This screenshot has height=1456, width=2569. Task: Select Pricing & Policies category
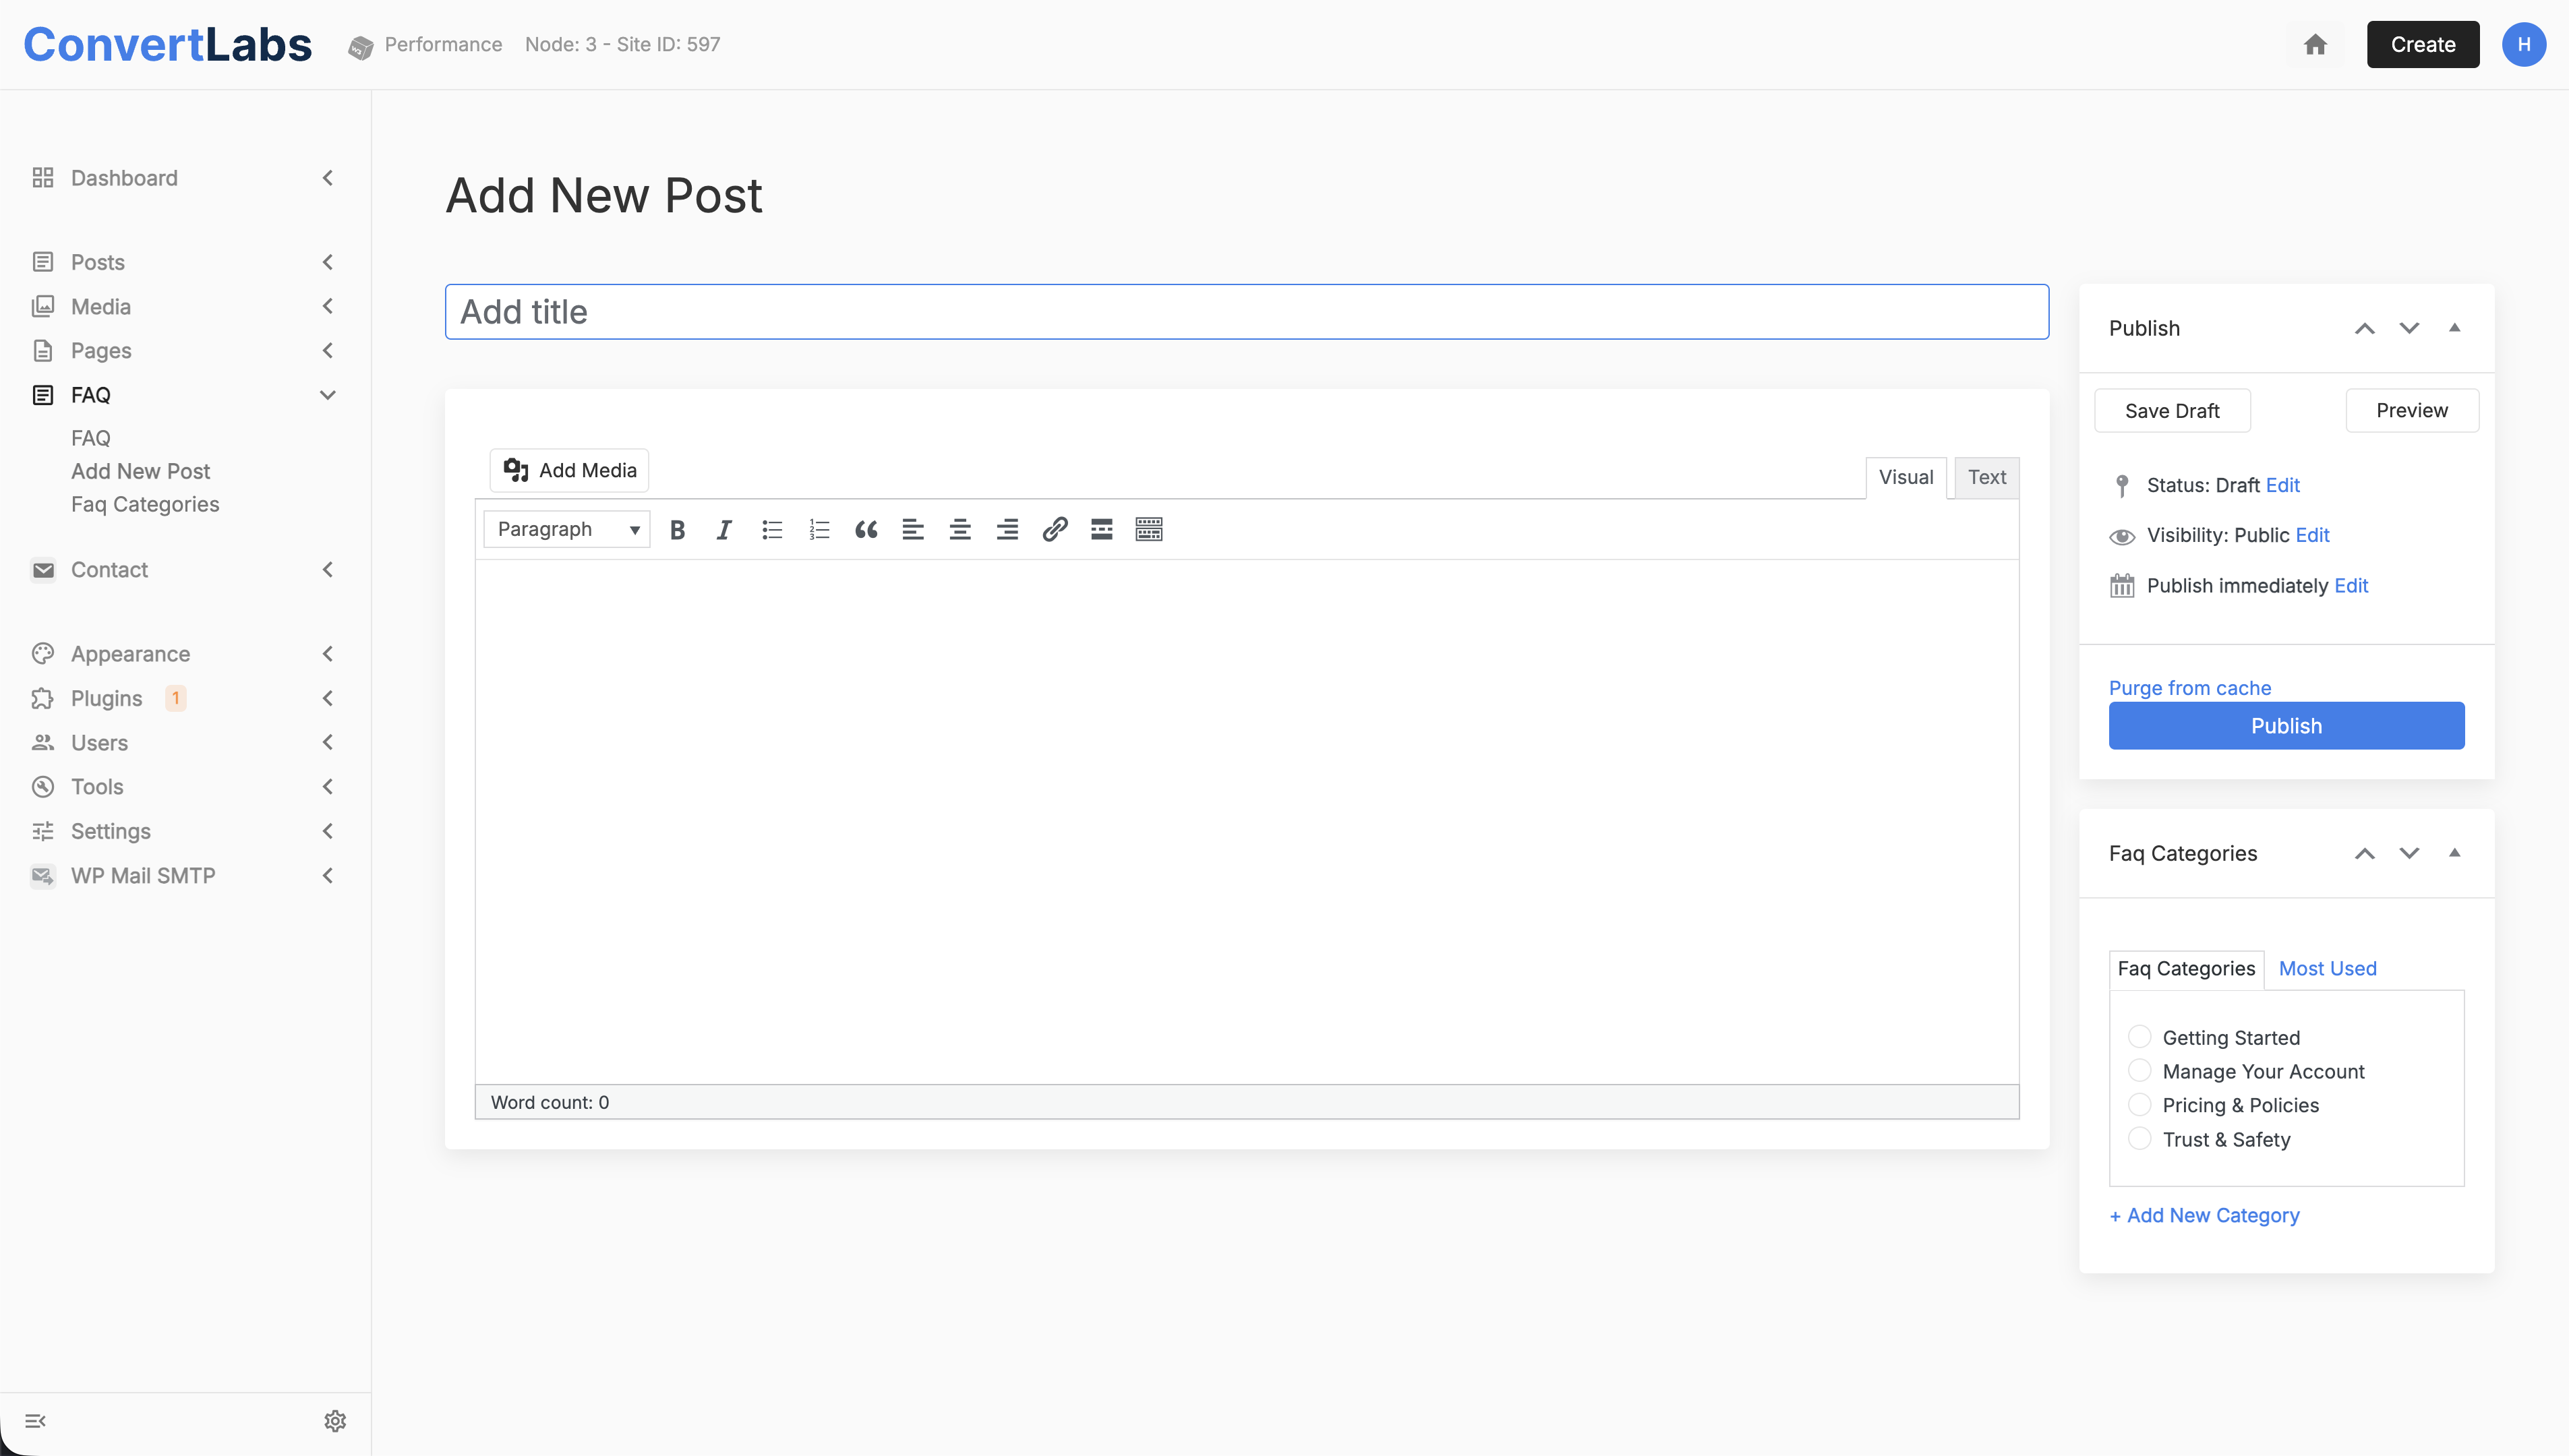coord(2139,1104)
